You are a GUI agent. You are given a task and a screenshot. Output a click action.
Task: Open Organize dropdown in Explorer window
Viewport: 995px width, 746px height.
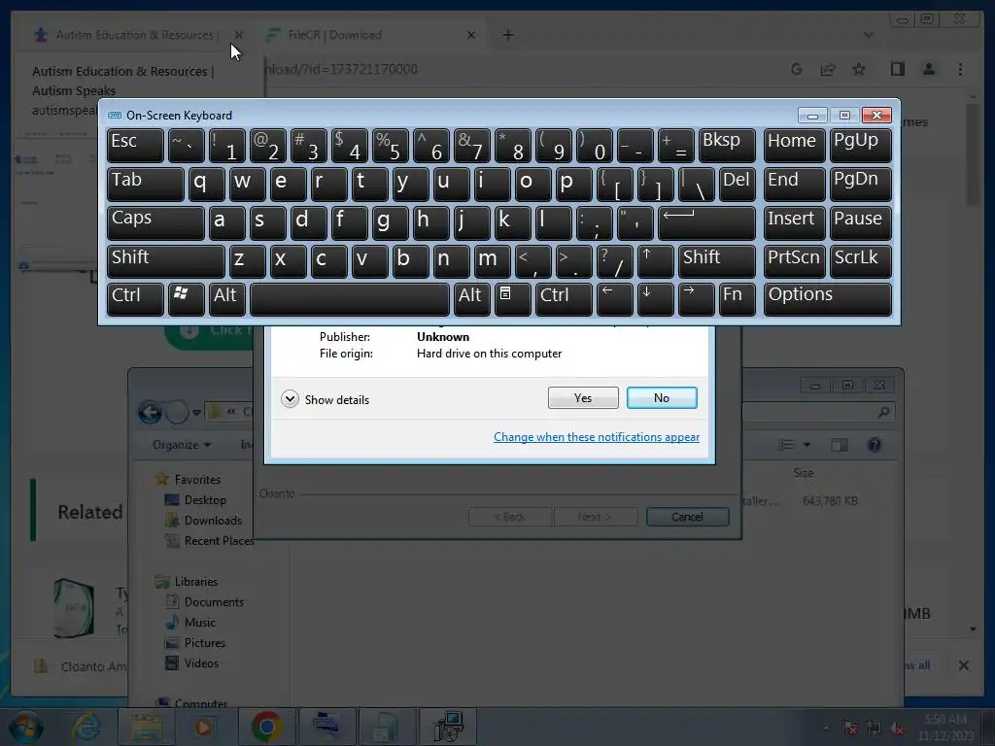tap(182, 445)
